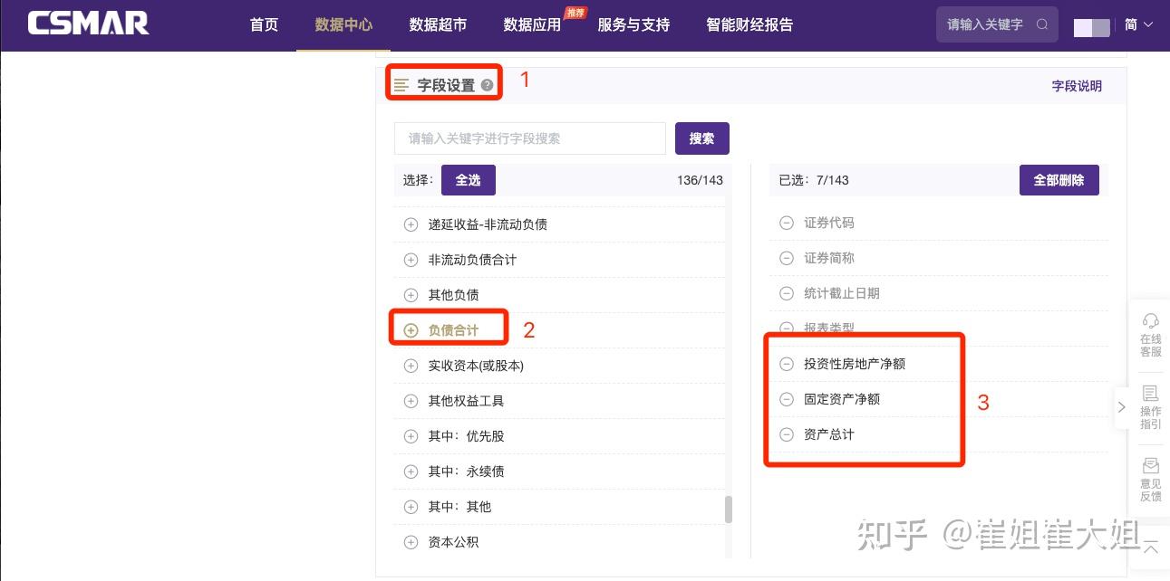
Task: Open the 字段说明 link
Action: tap(1077, 85)
